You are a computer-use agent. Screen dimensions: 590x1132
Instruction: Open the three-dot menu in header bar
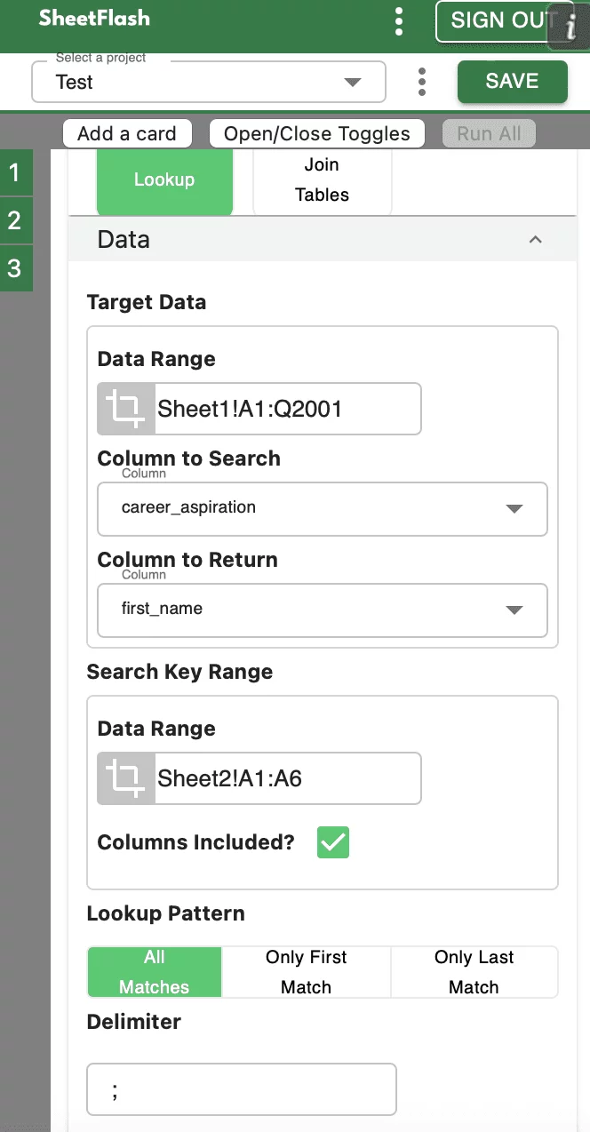399,20
